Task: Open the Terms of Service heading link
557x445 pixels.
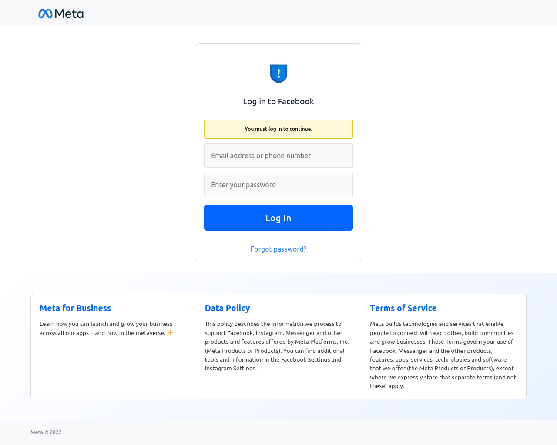Action: pyautogui.click(x=403, y=308)
